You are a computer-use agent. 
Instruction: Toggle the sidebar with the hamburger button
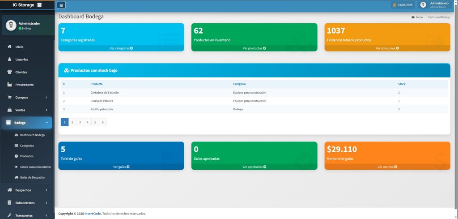pos(62,5)
